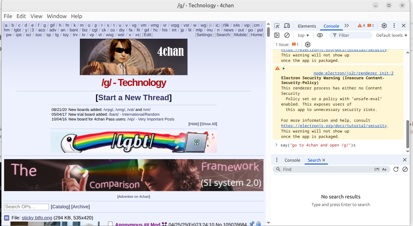Show the console sidebar icon
This screenshot has height=226, width=413.
point(277,35)
